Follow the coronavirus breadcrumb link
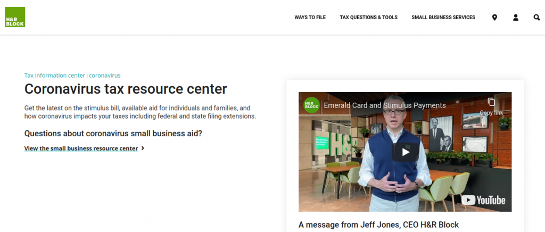The height and width of the screenshot is (232, 545). tap(105, 76)
